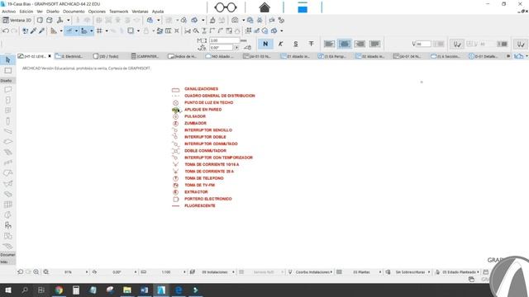Viewport: 529px width, 297px height.
Task: Toggle strikethrough T text style
Action: 311,44
